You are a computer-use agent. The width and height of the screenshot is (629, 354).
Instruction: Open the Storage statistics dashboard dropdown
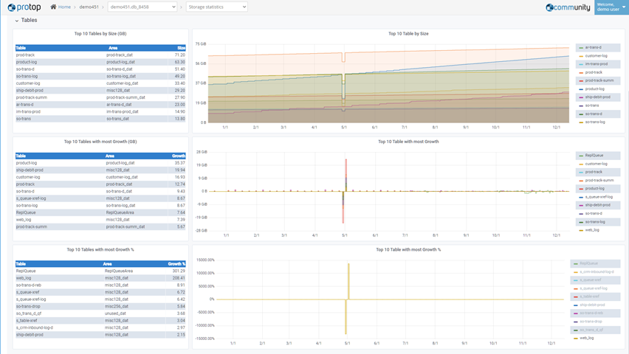pos(216,7)
